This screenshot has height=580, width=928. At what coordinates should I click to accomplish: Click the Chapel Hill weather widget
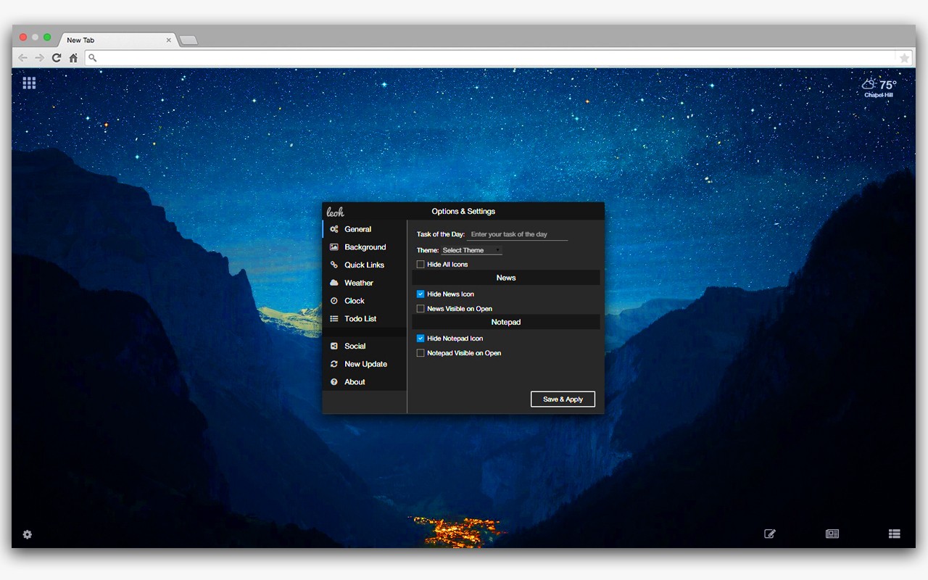(x=879, y=88)
